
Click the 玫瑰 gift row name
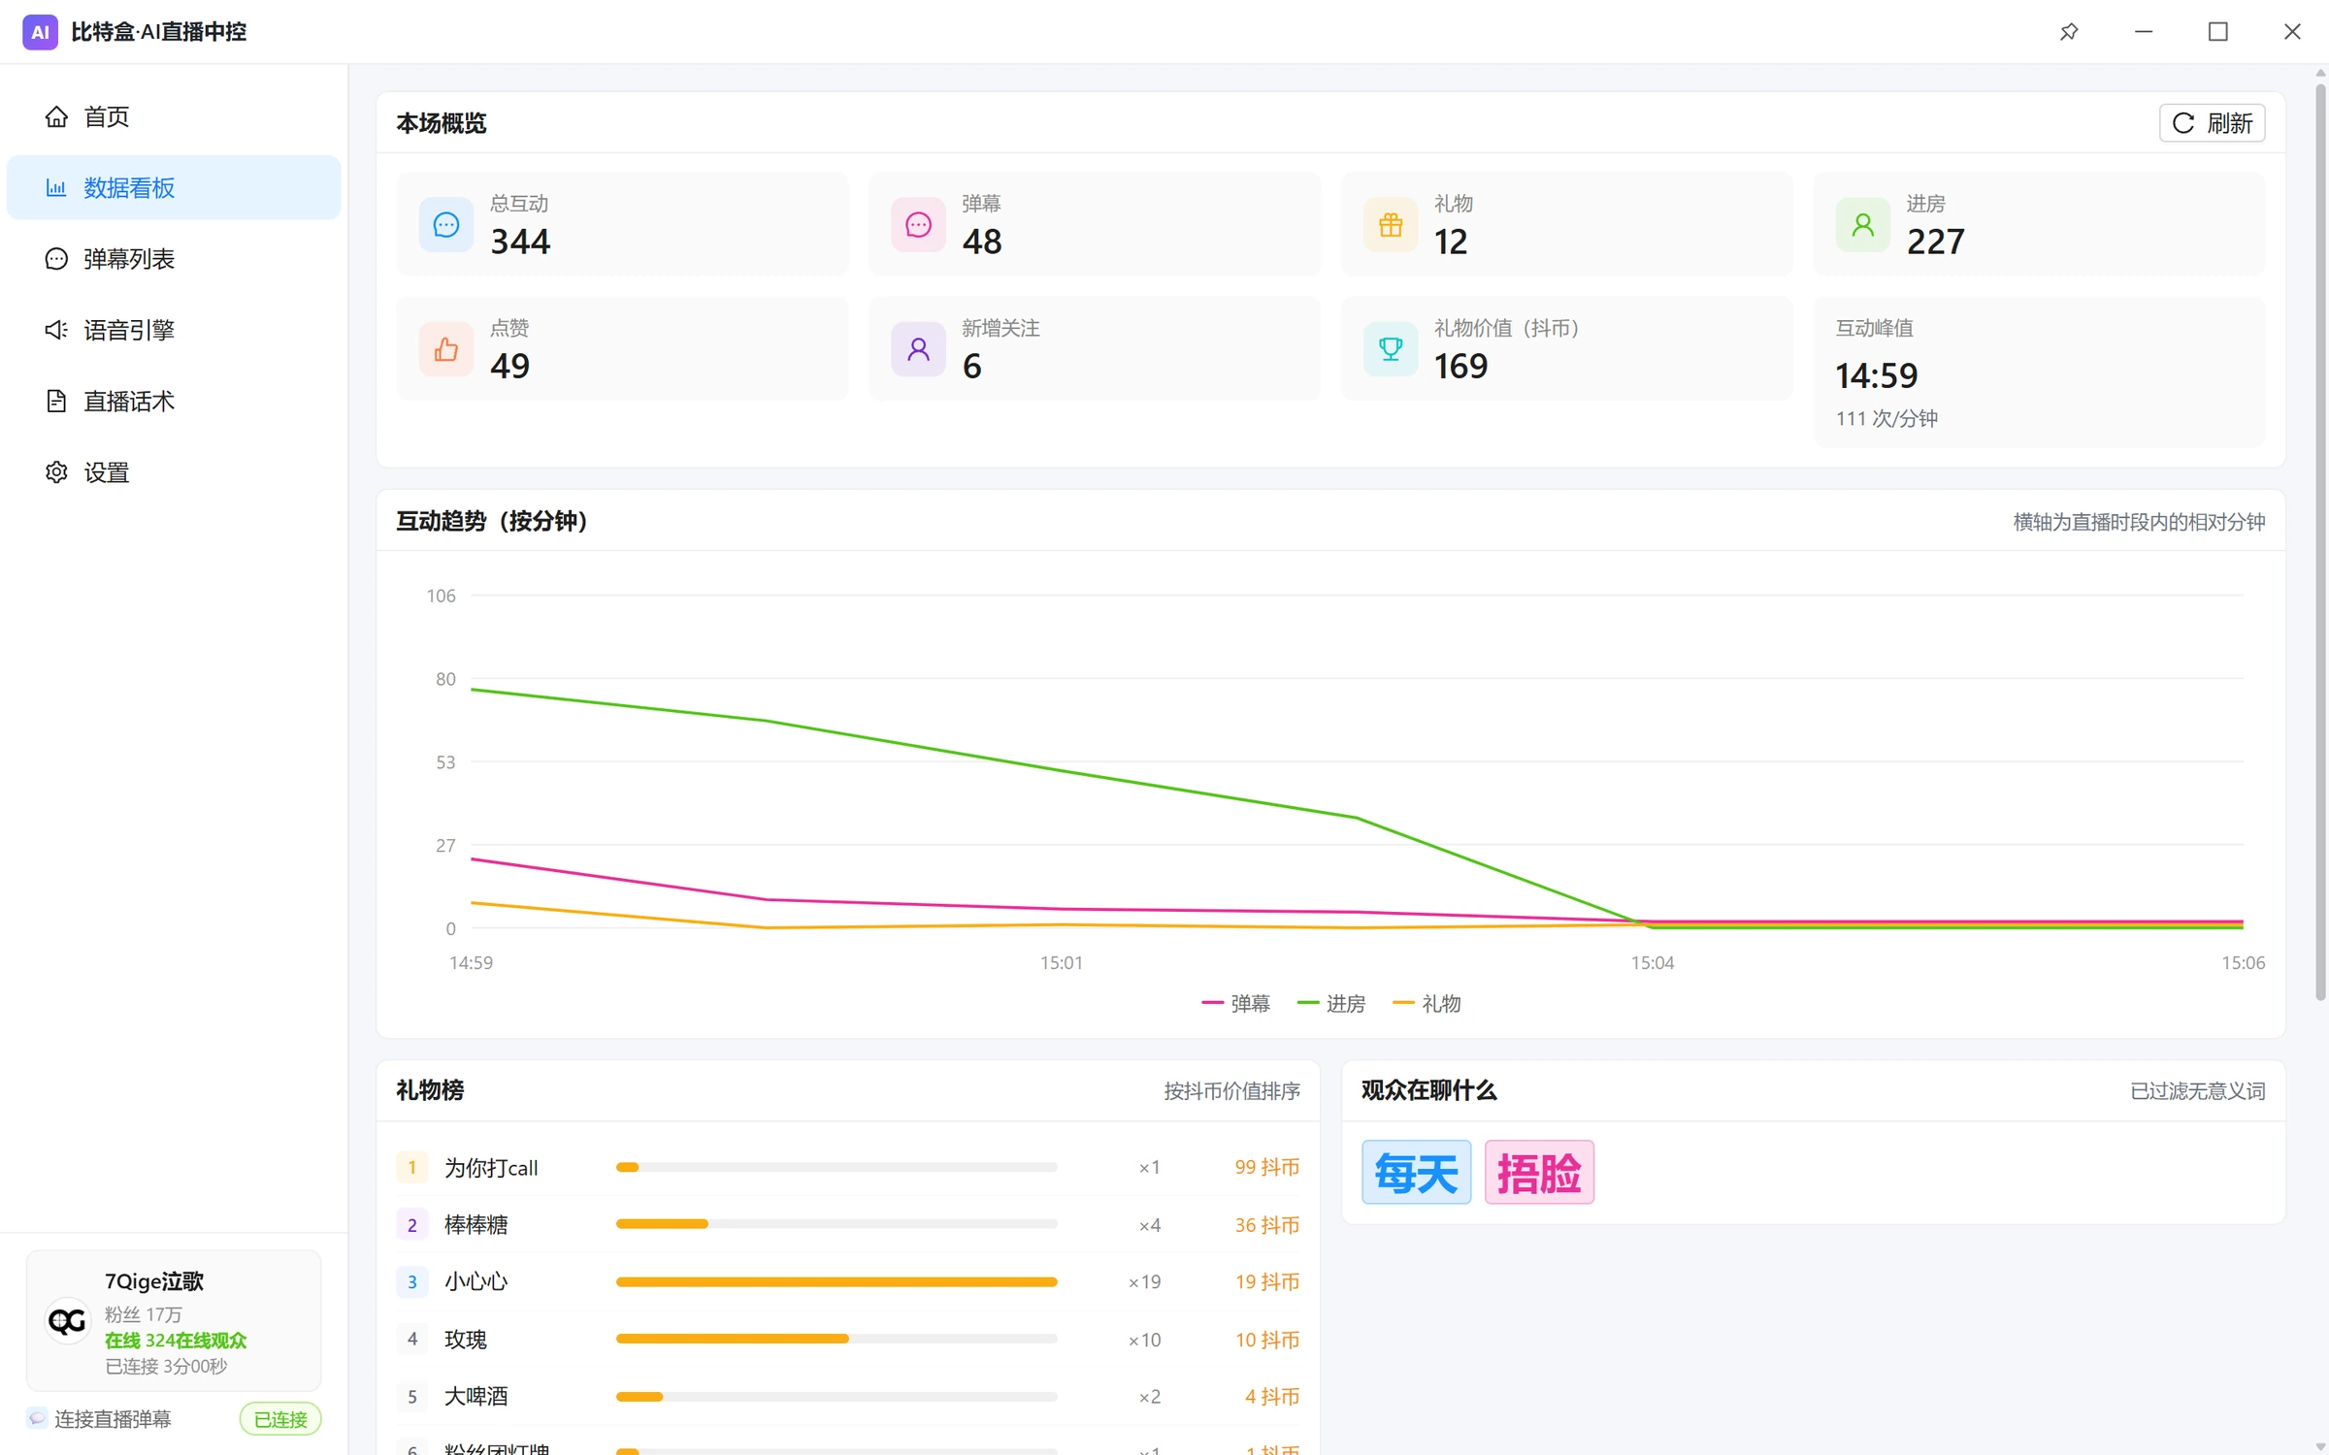coord(466,1340)
